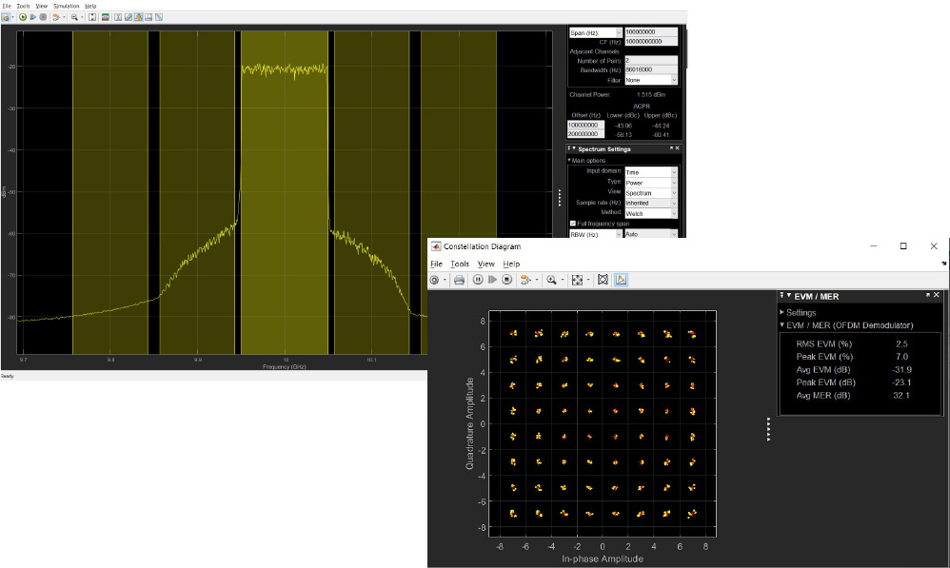Click the Number of Pairs input field
This screenshot has height=568, width=950.
pyautogui.click(x=650, y=60)
